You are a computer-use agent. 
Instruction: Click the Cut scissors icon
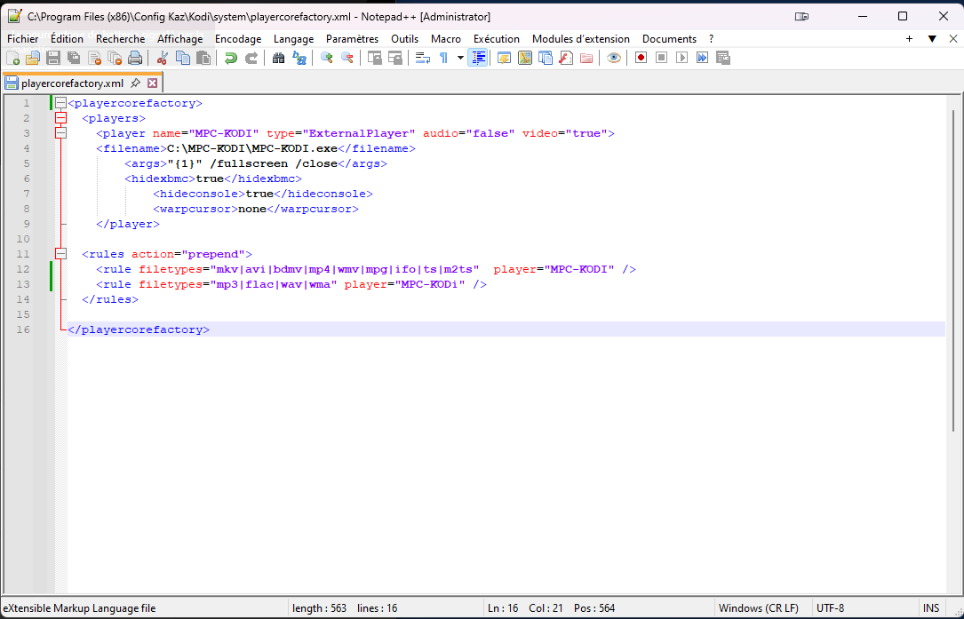point(162,58)
